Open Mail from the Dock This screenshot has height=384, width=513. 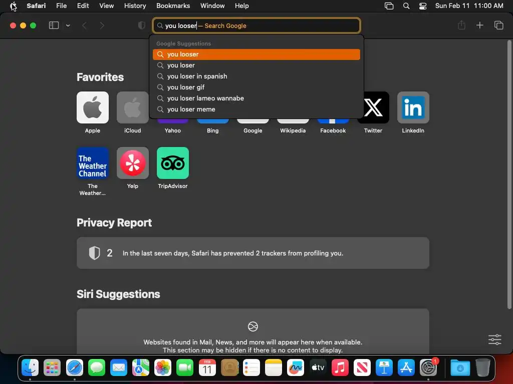tap(118, 367)
